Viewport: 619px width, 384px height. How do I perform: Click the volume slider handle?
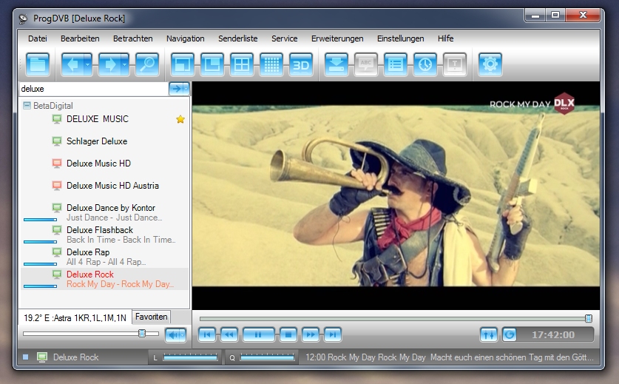coord(142,334)
